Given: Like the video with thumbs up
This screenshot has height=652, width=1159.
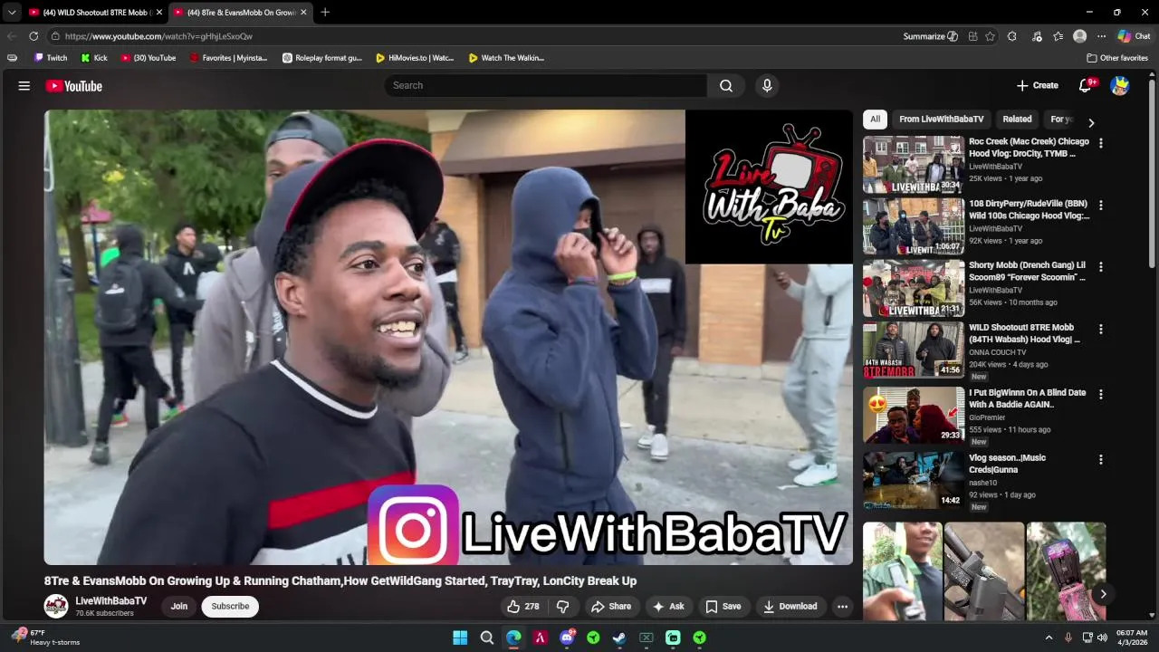Looking at the screenshot, I should tap(522, 607).
